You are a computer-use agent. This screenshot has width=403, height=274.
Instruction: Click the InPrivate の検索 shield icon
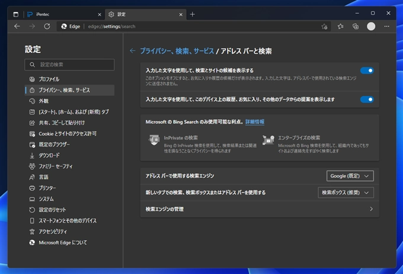pyautogui.click(x=154, y=140)
